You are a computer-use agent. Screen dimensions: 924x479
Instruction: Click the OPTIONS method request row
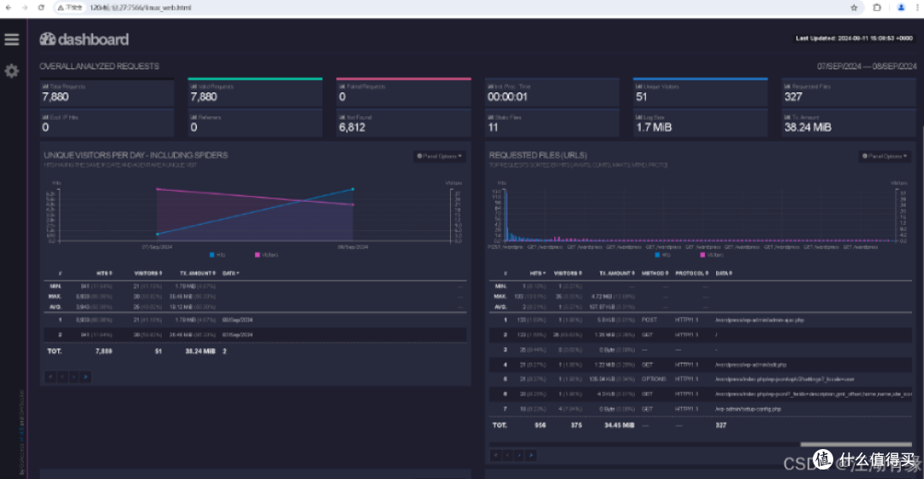click(701, 380)
